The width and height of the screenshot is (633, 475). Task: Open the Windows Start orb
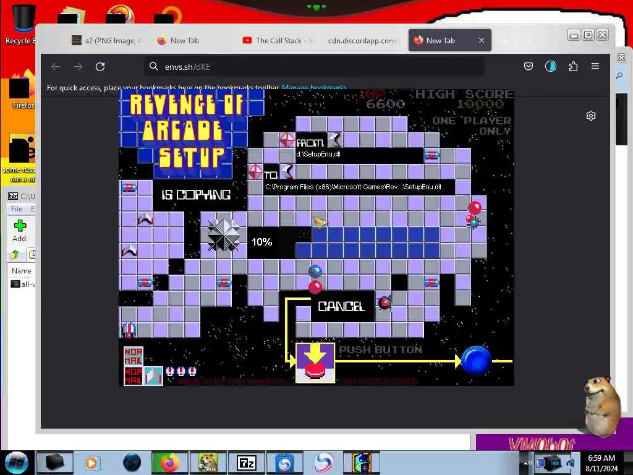pos(17,463)
